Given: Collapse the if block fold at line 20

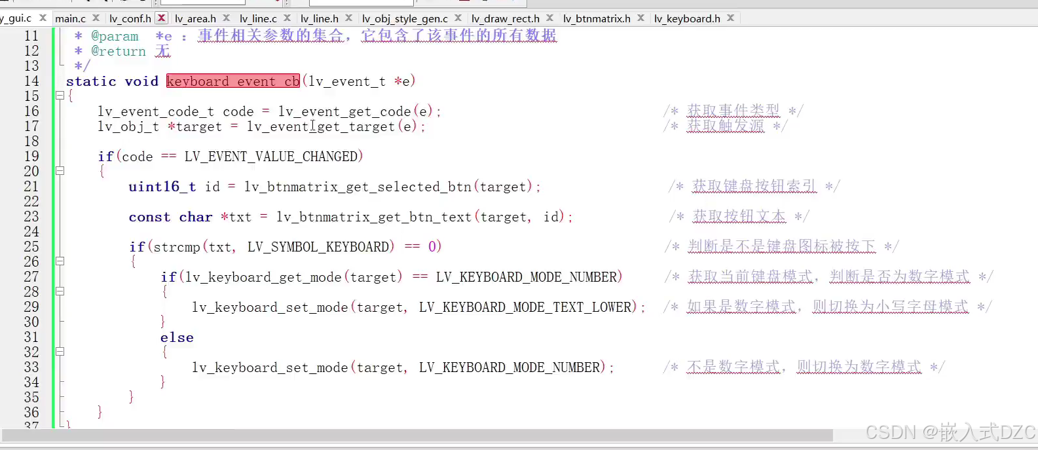Looking at the screenshot, I should pos(60,171).
